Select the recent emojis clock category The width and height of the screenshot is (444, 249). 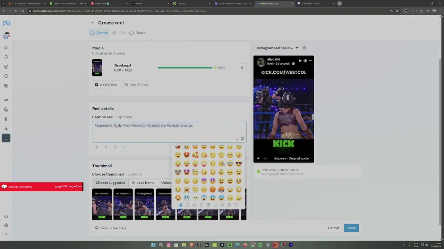pyautogui.click(x=181, y=205)
